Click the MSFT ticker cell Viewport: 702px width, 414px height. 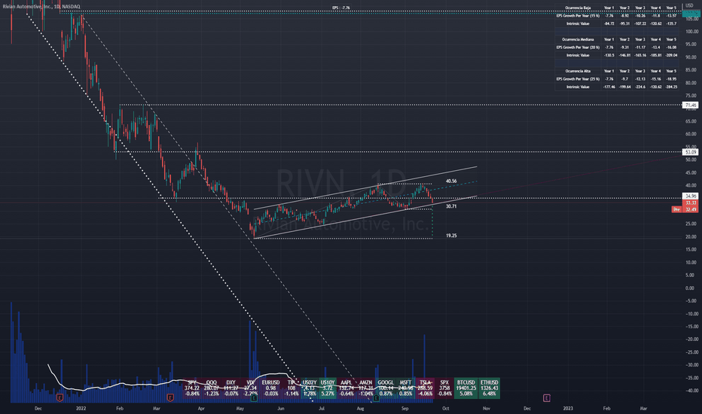[x=406, y=388]
